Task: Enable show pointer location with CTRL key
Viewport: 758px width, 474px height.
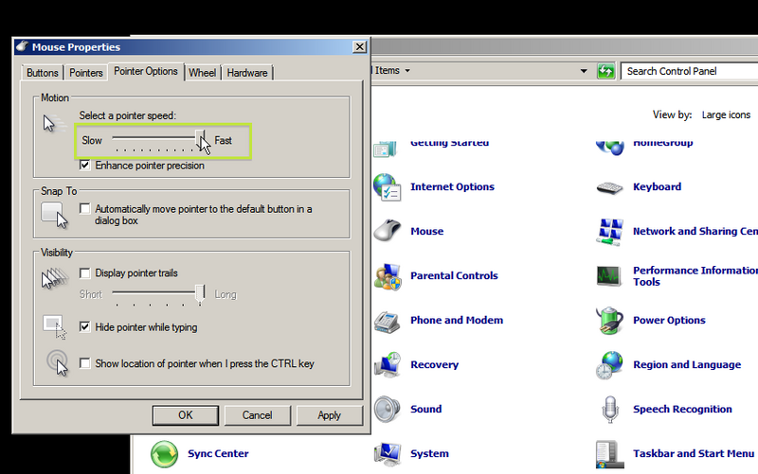Action: click(x=85, y=363)
